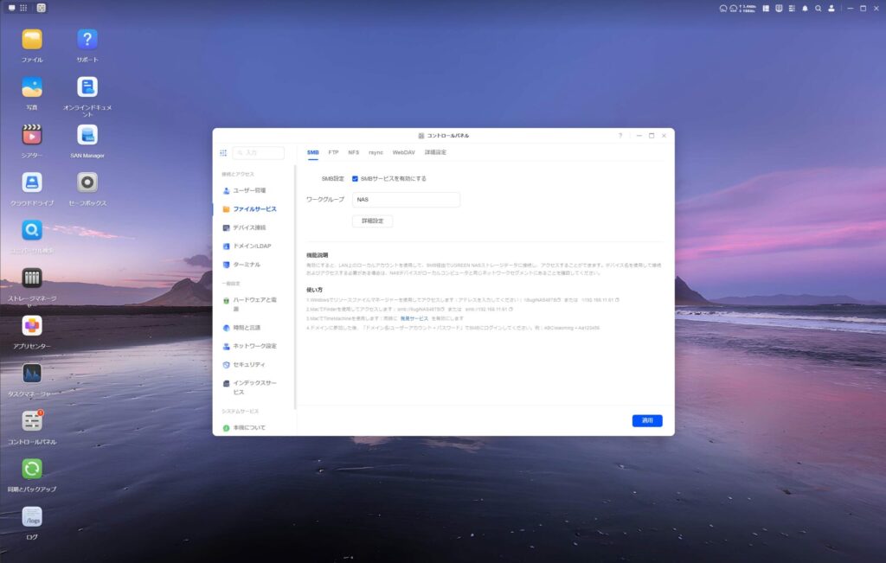Open the SAN Manager desktop app

click(87, 135)
